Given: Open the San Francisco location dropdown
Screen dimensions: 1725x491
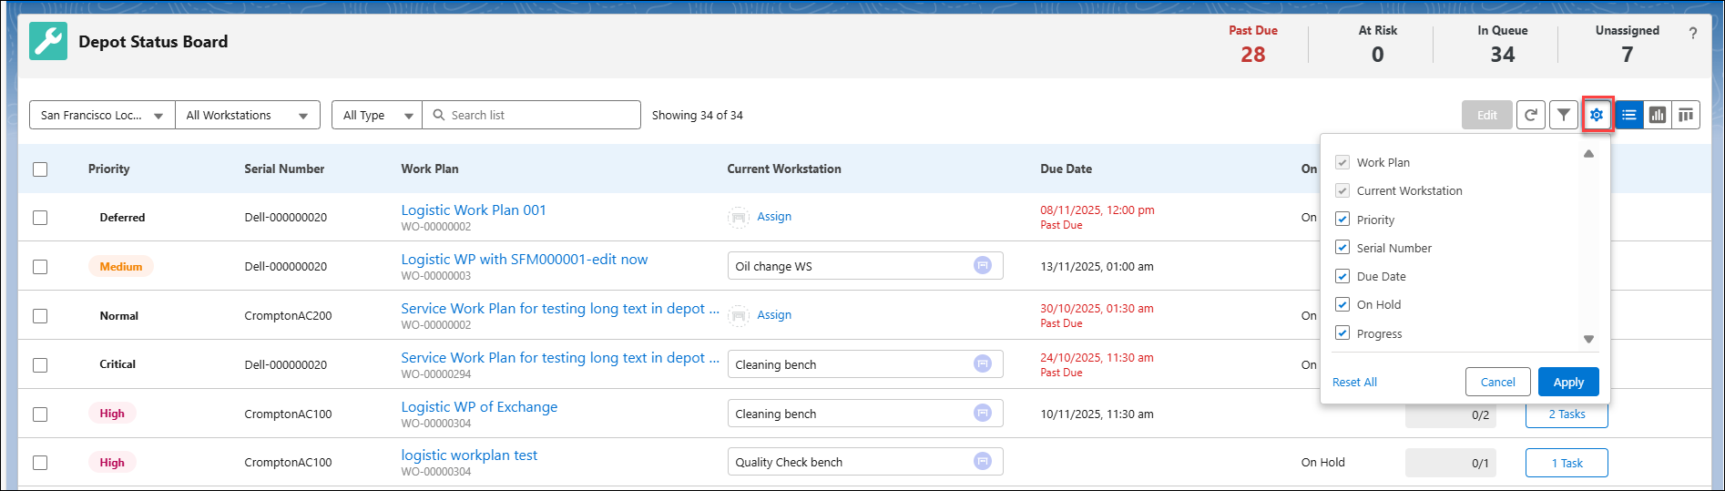Looking at the screenshot, I should click(102, 115).
